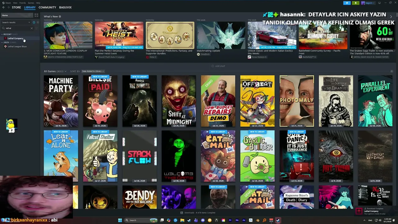Image resolution: width=398 pixels, height=224 pixels.
Task: Open advanced filter options beside search box
Action: click(x=36, y=28)
